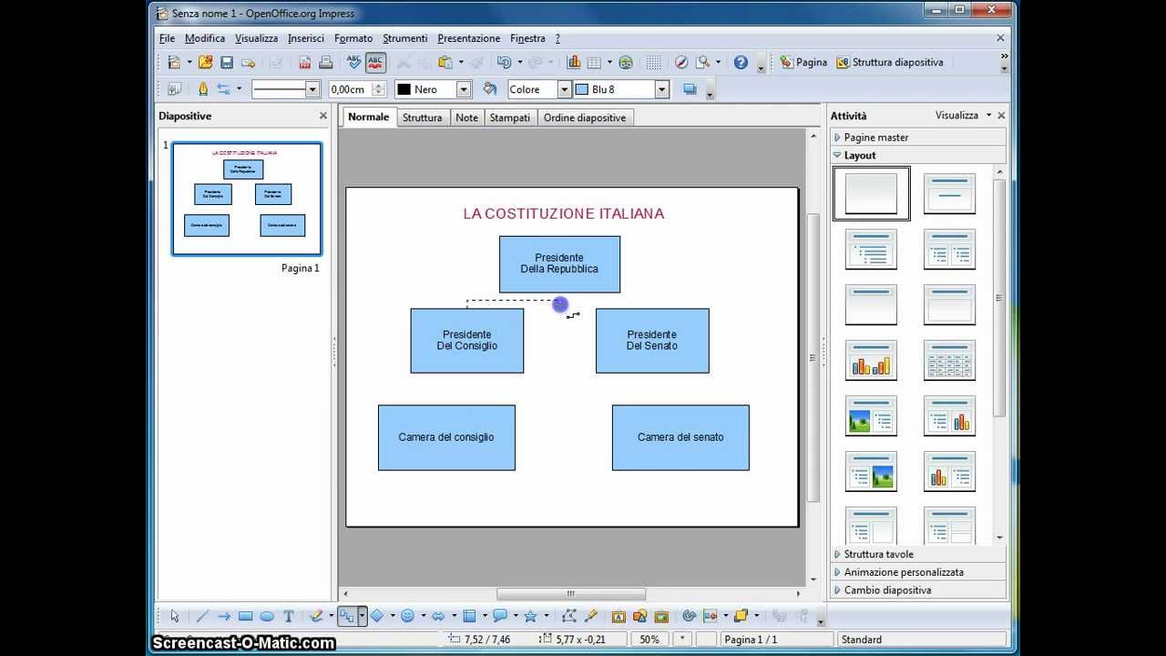Image resolution: width=1166 pixels, height=656 pixels.
Task: Expand the Struttura tavole section
Action: (x=918, y=554)
